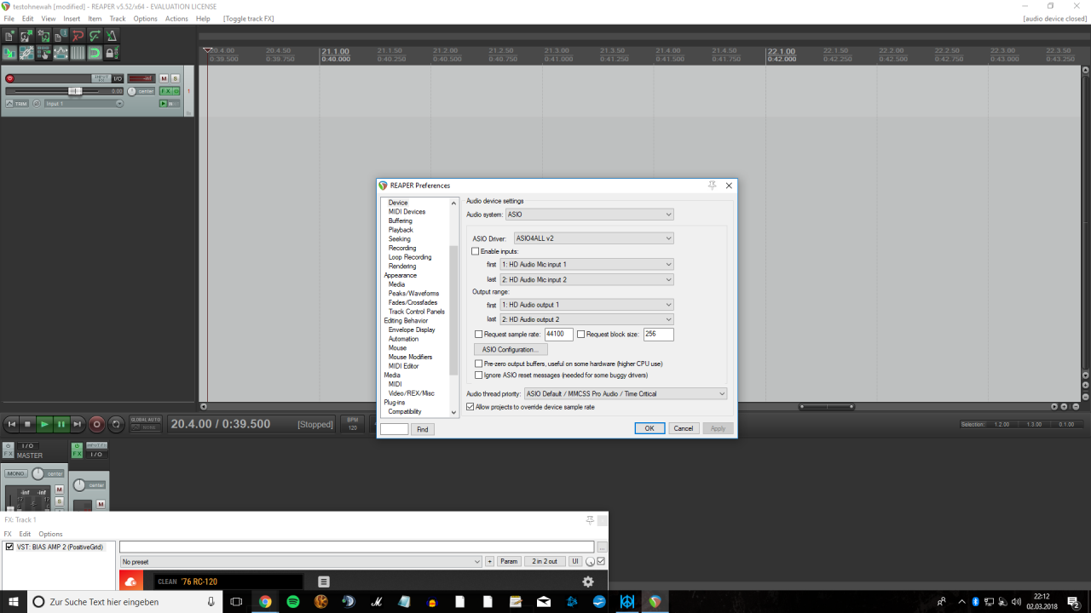
Task: Click the ASIO Configuration button
Action: coord(510,349)
